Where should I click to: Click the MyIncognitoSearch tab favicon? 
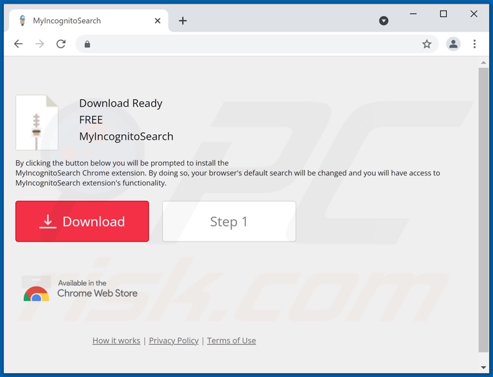point(22,21)
